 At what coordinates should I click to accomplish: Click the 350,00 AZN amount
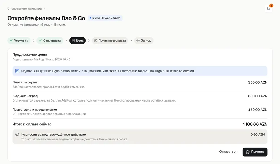tap(258, 82)
